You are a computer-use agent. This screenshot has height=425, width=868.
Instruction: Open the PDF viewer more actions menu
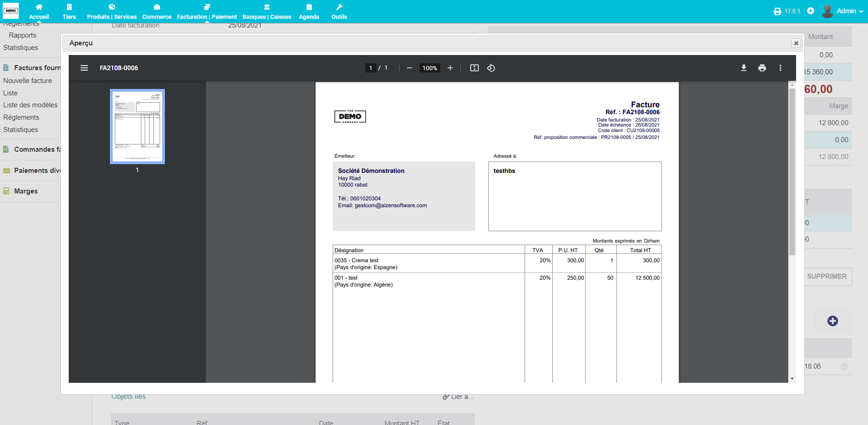coord(781,68)
